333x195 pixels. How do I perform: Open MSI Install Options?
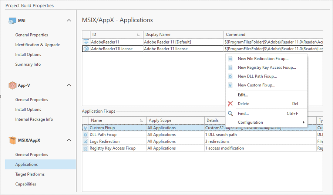click(28, 54)
